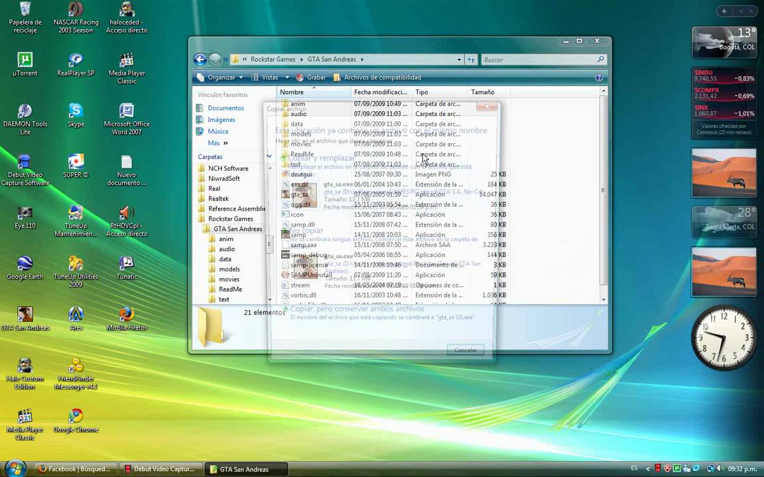
Task: Select NiwradSoft folder in tree
Action: click(223, 179)
